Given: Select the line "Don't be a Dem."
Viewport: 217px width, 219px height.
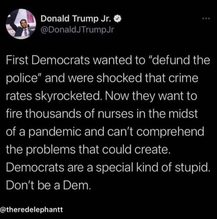Looking at the screenshot, I should point(48,185).
